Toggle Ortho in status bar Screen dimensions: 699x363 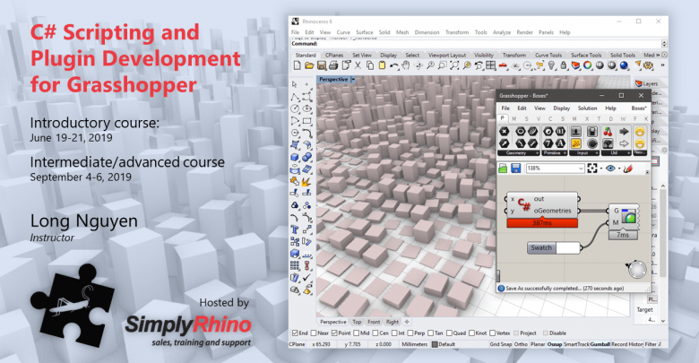coord(521,344)
